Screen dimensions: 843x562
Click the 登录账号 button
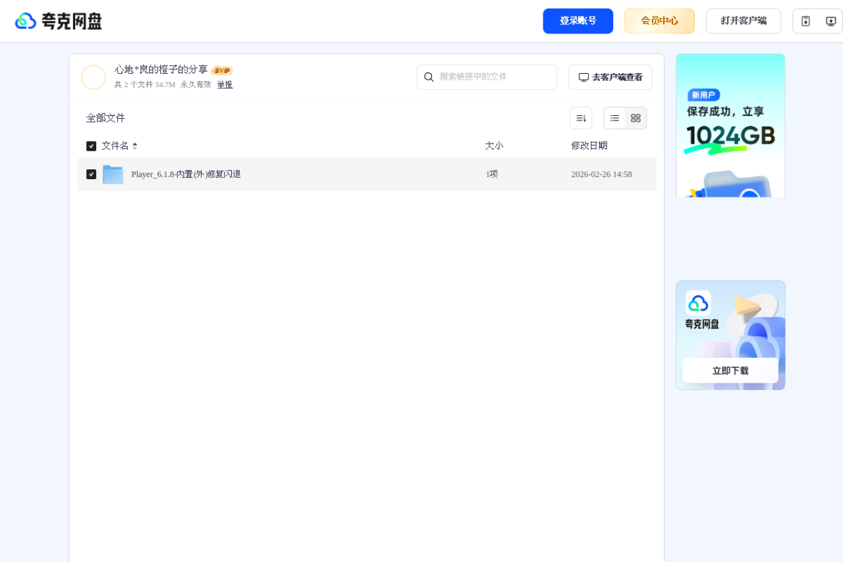click(x=578, y=20)
